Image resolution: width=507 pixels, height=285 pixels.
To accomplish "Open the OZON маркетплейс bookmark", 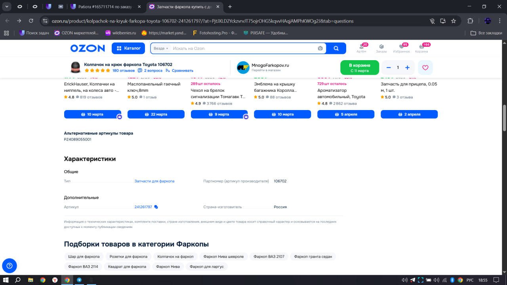I will tap(76, 33).
